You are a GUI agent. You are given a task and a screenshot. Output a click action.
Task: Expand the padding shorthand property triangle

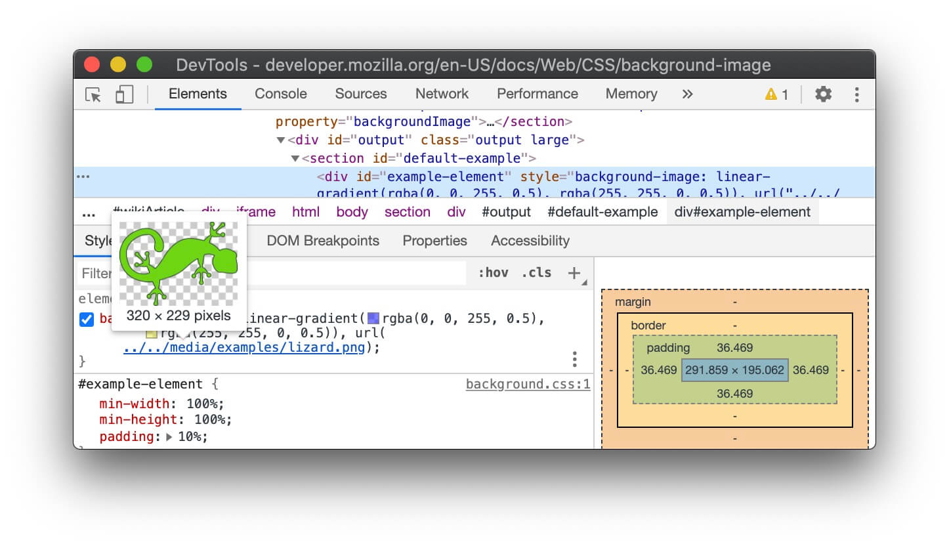pyautogui.click(x=169, y=437)
